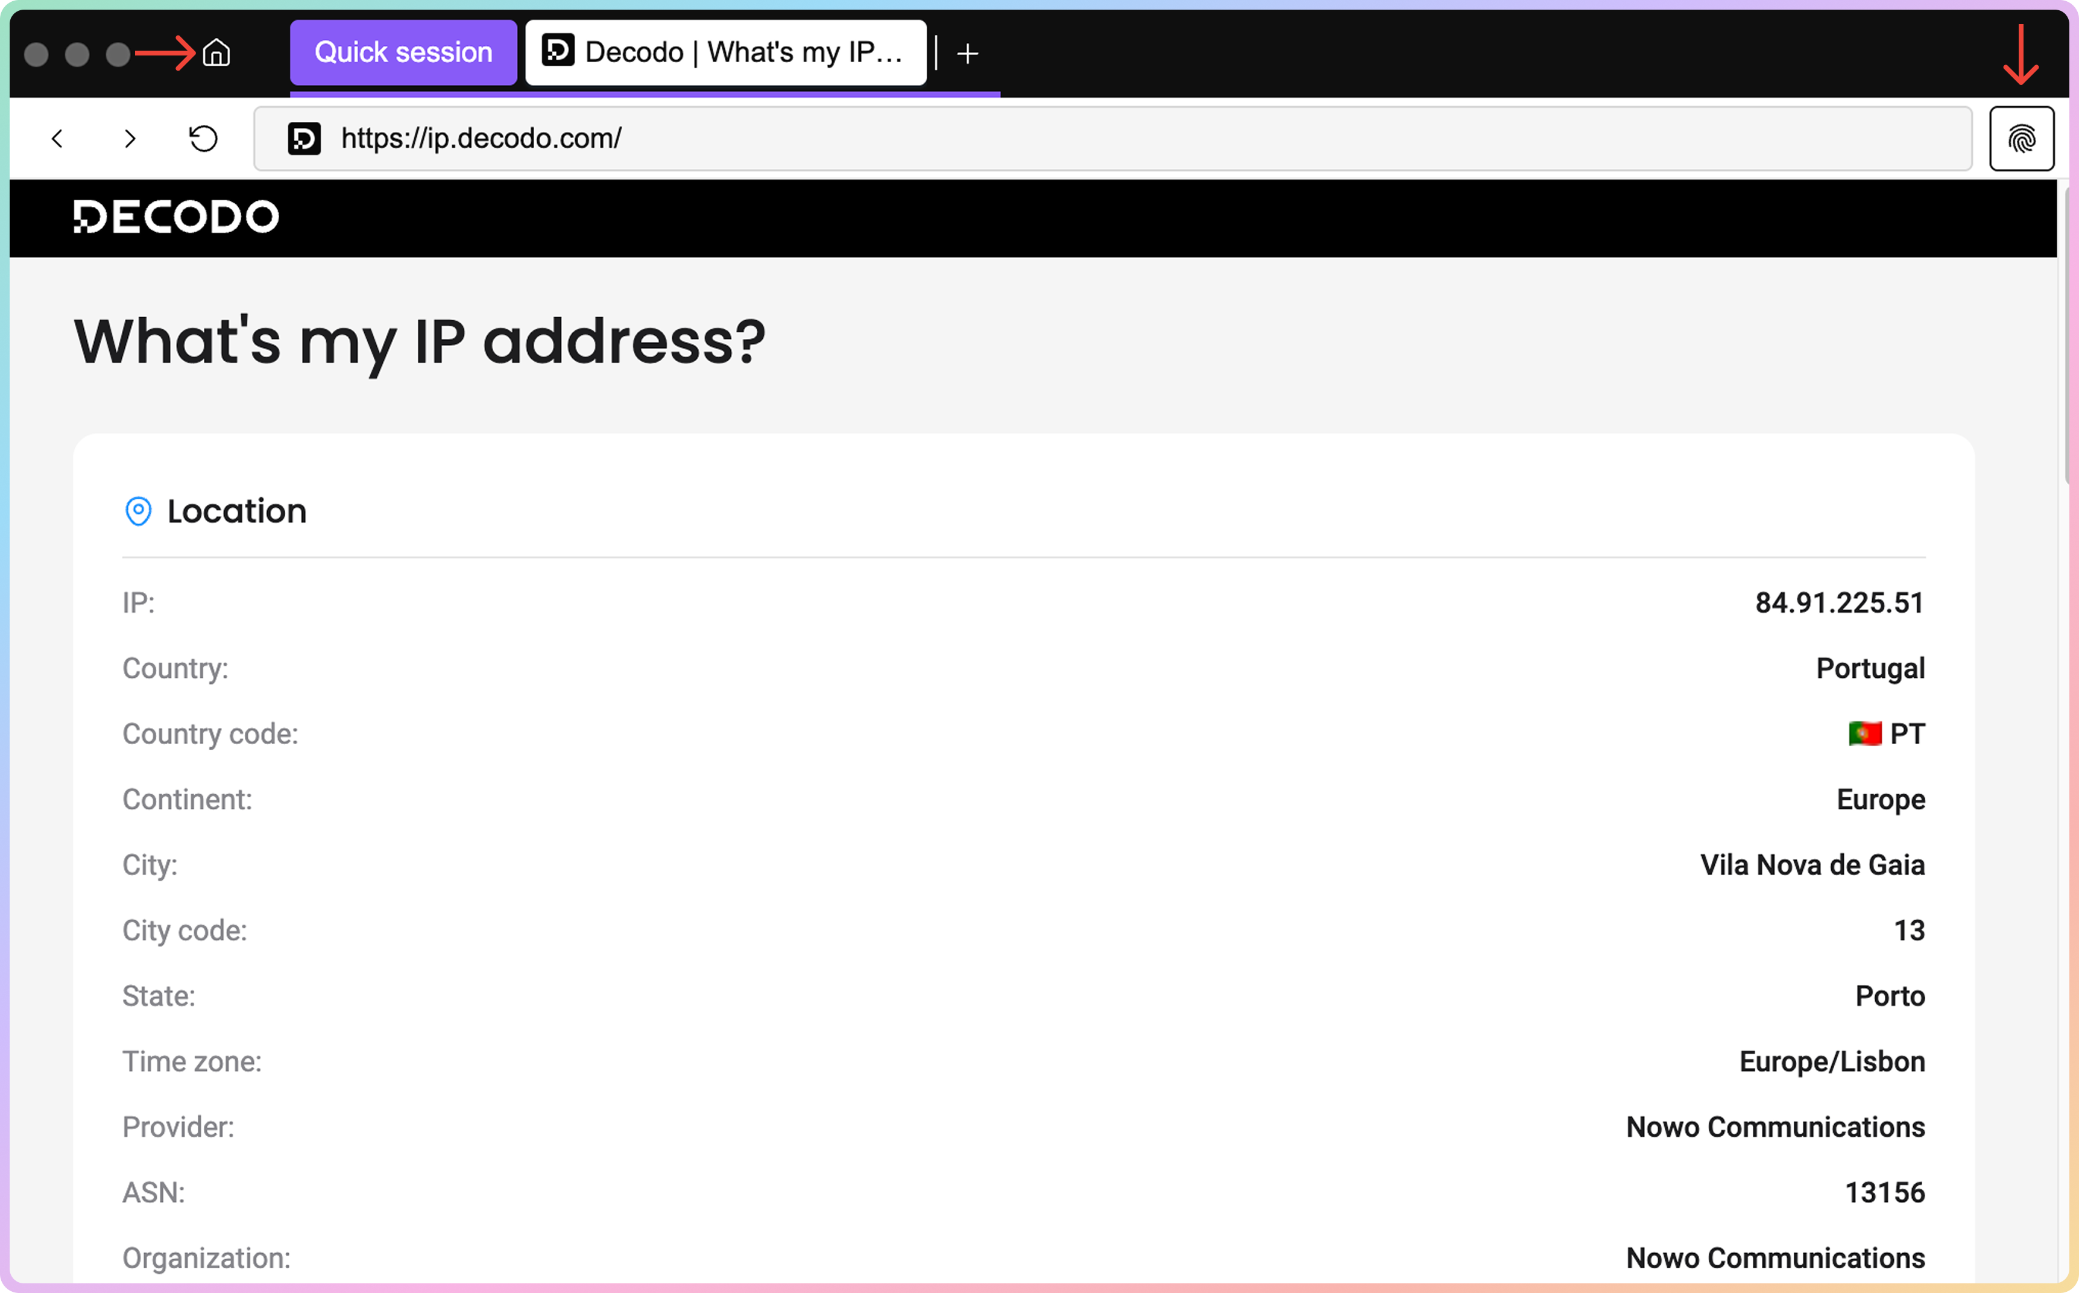Click the Location section title
This screenshot has height=1293, width=2079.
pyautogui.click(x=237, y=511)
